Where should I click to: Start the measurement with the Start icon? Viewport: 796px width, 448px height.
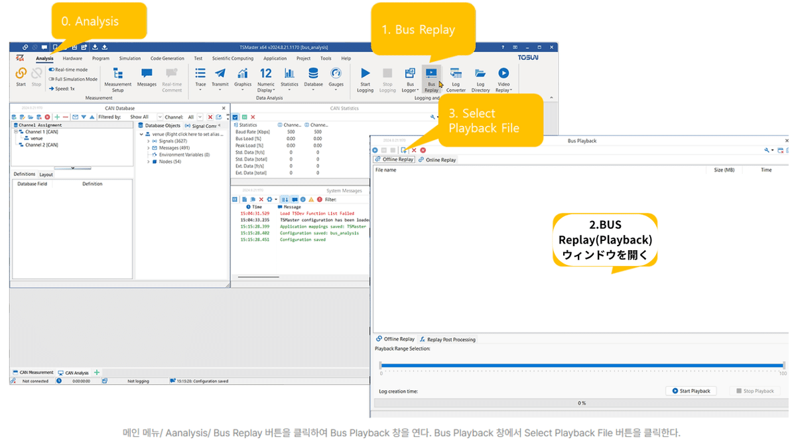coord(21,73)
